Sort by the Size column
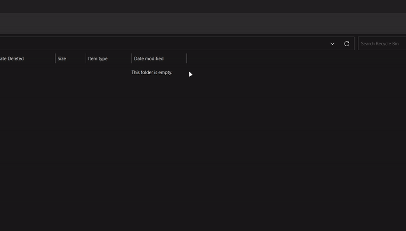406x231 pixels. point(71,58)
